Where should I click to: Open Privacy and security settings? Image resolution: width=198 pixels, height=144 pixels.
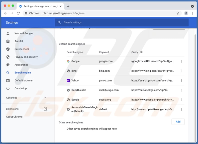[26, 57]
